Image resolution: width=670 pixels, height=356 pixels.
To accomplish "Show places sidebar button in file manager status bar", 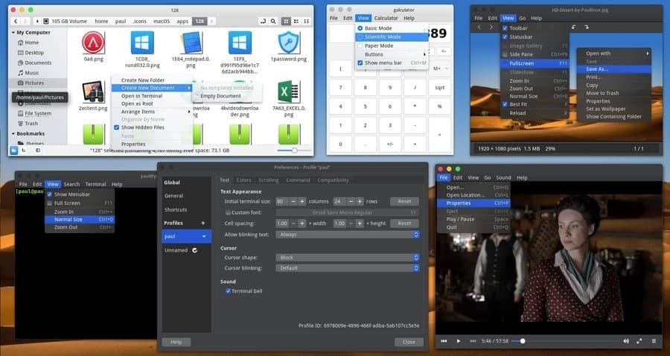I will 13,150.
